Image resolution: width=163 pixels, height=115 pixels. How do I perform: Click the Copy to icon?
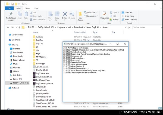[x=57, y=14]
